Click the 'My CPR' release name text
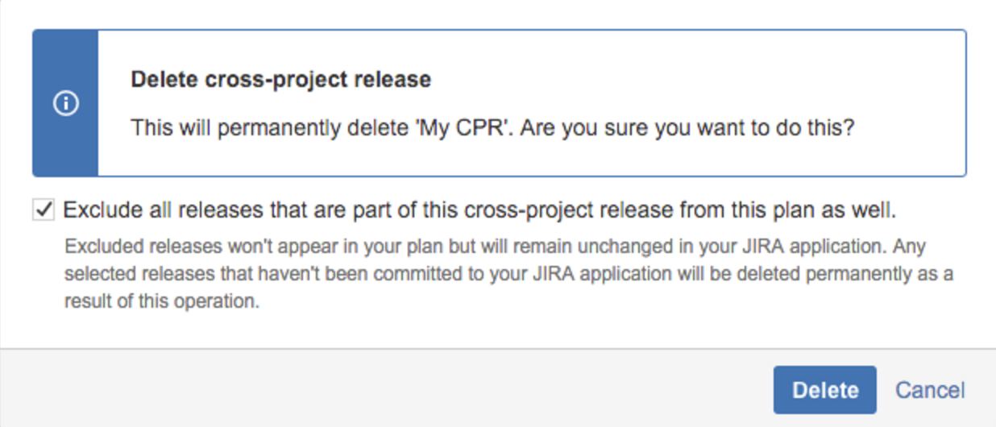Screen dimensions: 996x427 (x=464, y=128)
